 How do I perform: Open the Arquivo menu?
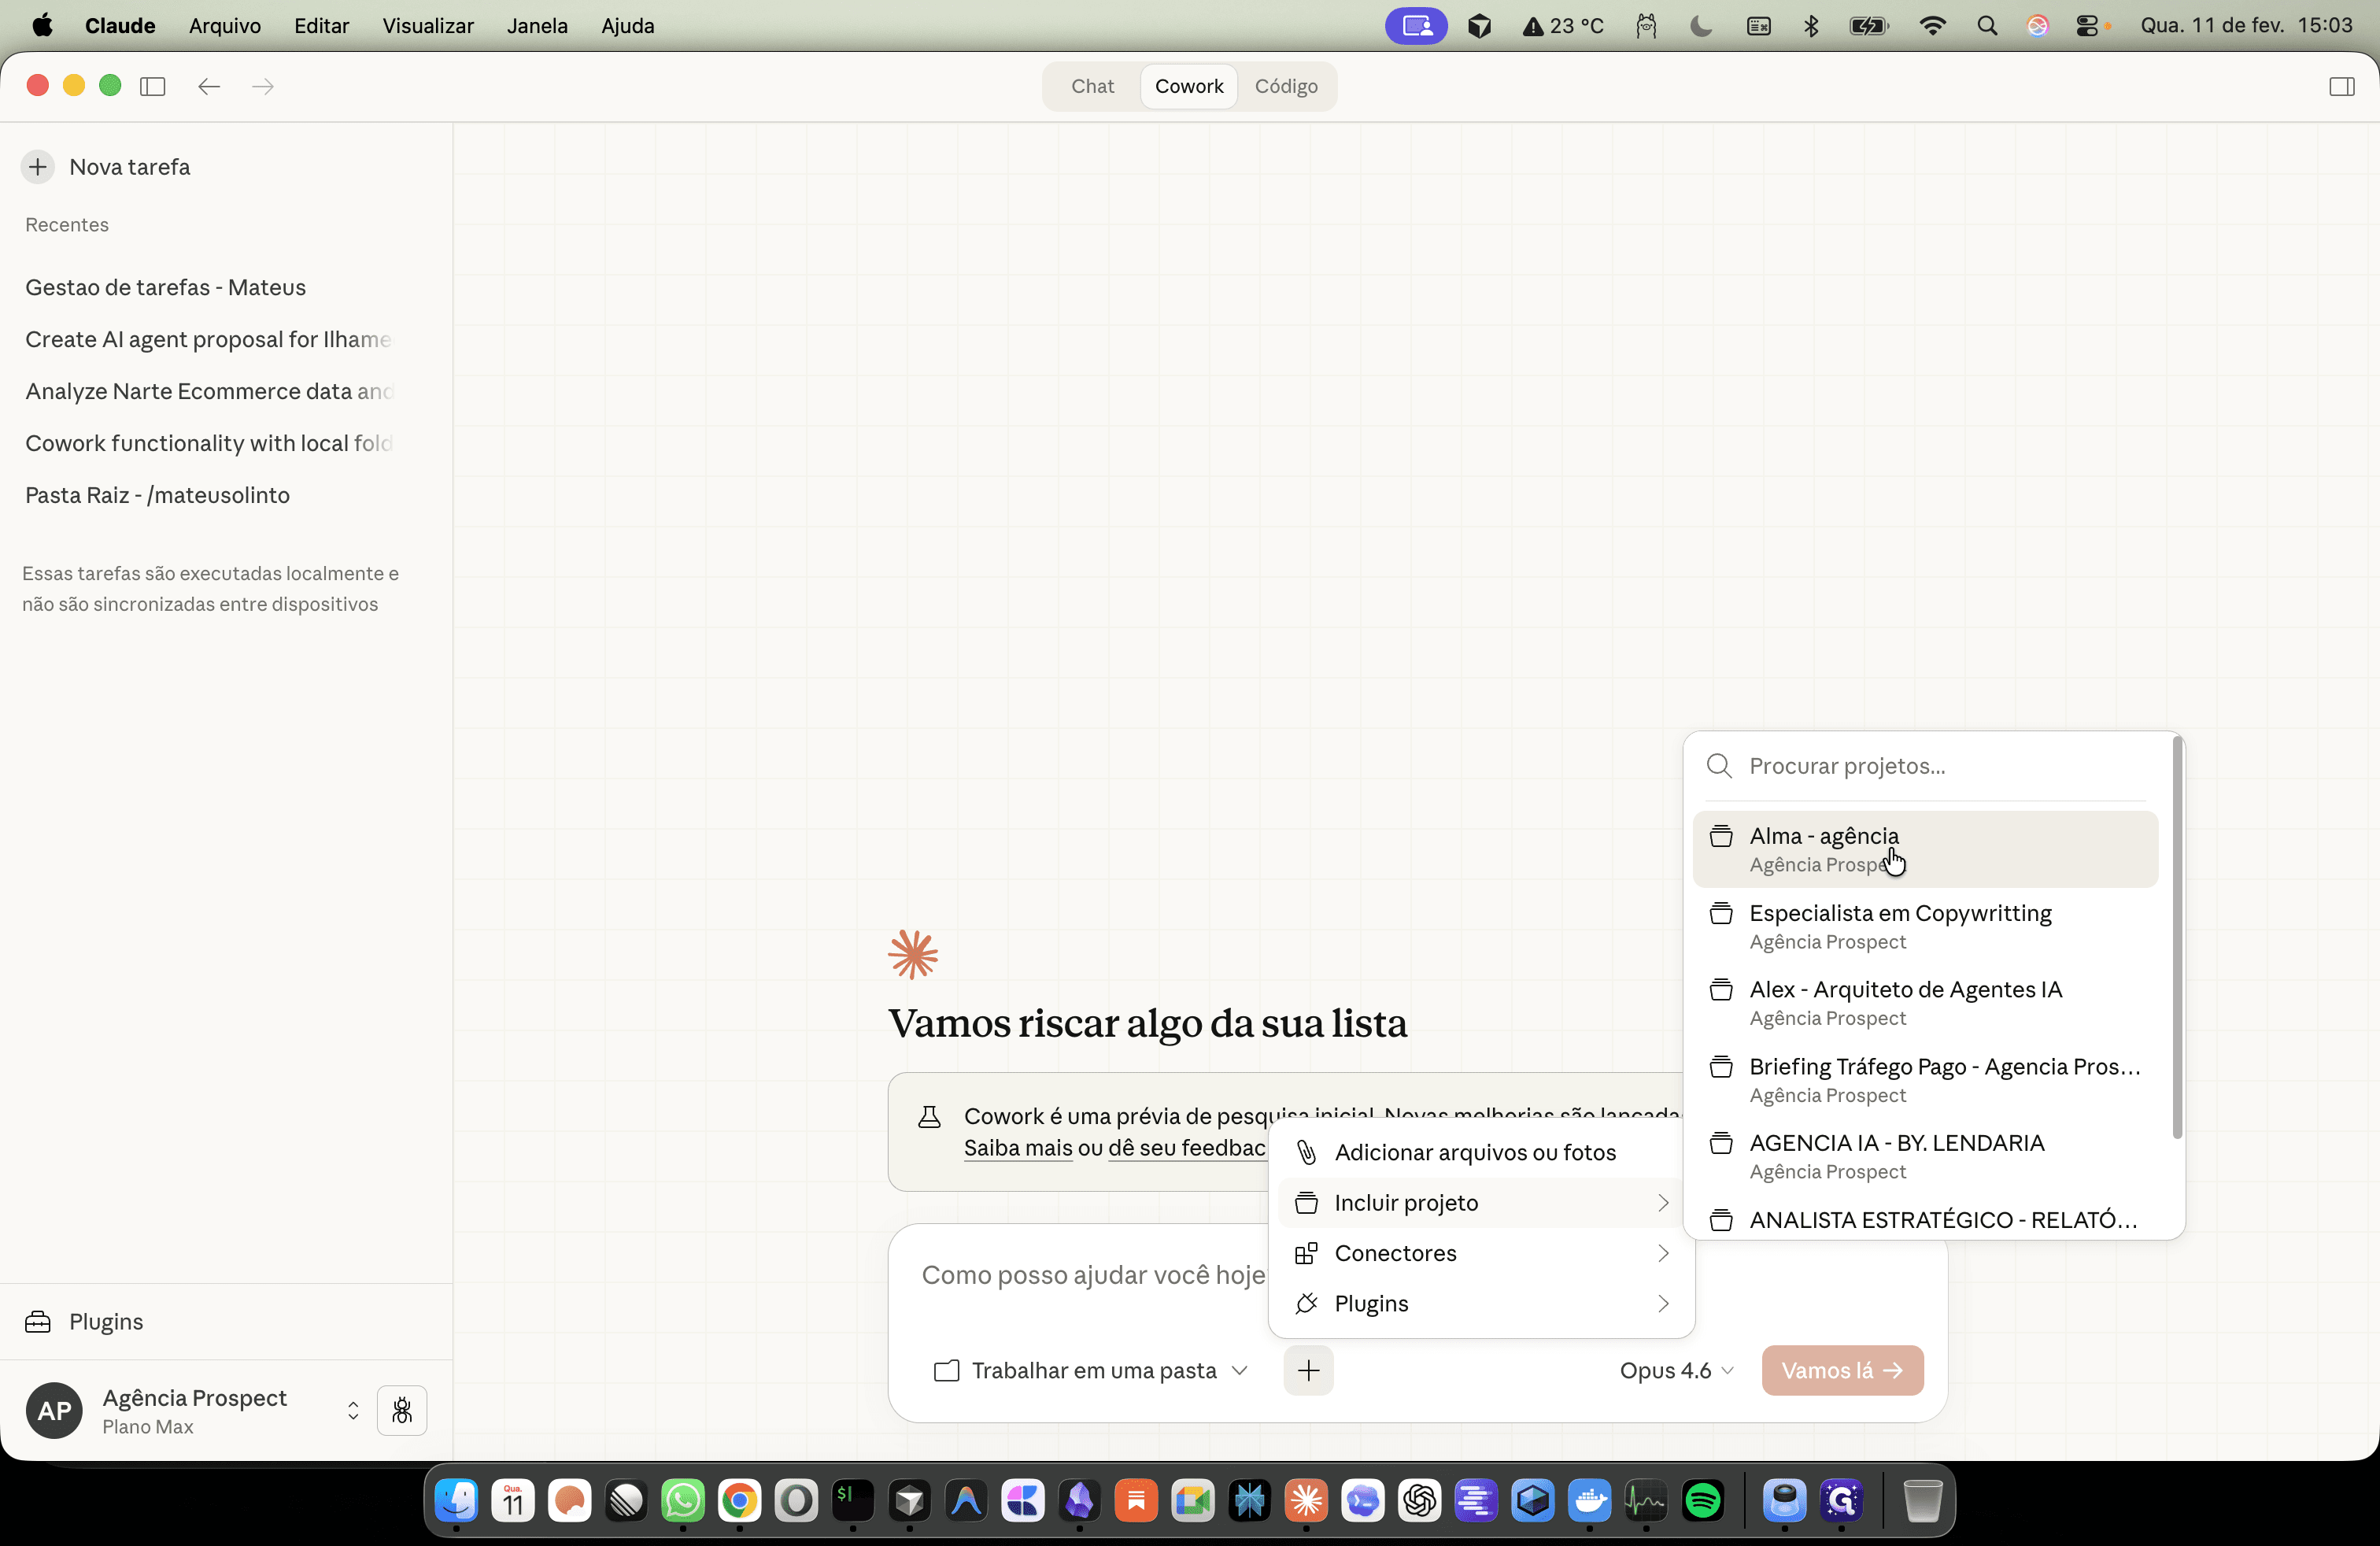225,26
